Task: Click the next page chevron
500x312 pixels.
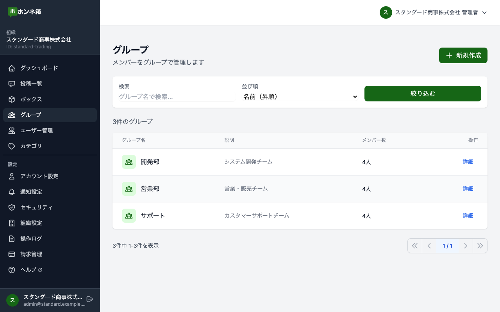Action: pos(465,246)
